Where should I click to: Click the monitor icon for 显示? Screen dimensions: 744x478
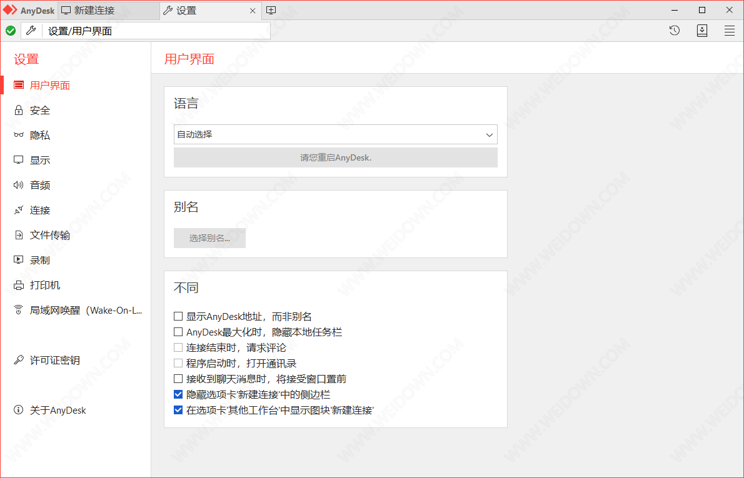tap(19, 160)
